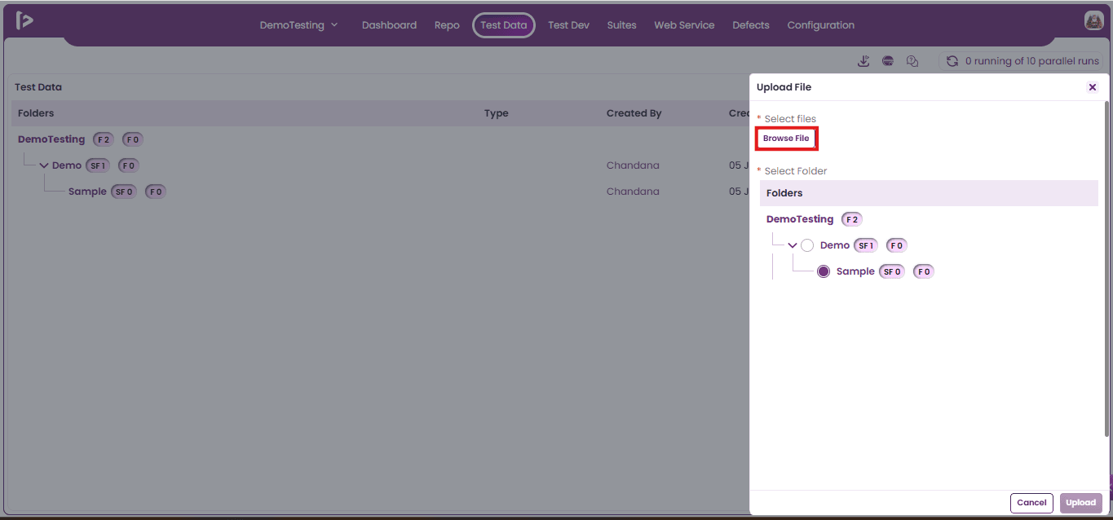Click the globe icon in the toolbar
This screenshot has width=1113, height=520.
point(888,61)
